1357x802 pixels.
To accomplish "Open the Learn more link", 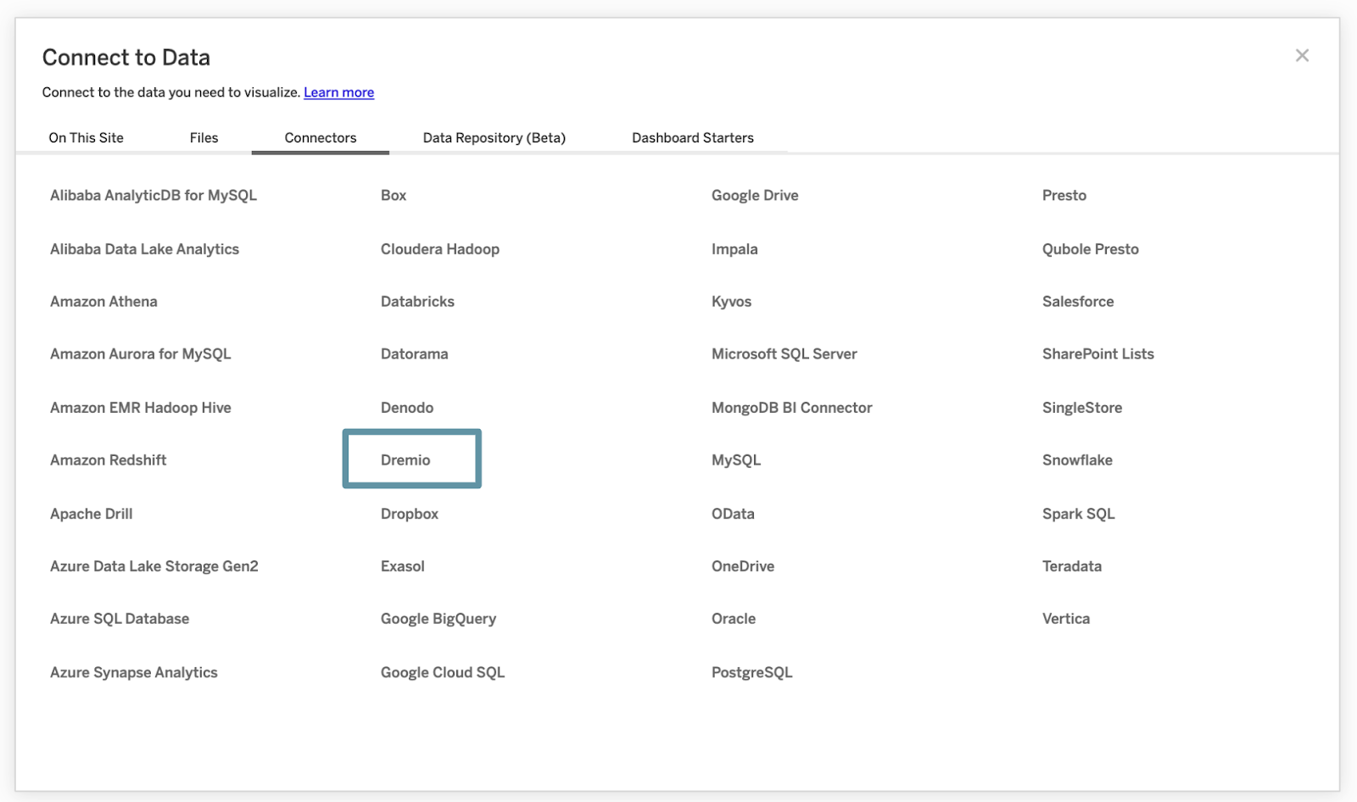I will (338, 92).
